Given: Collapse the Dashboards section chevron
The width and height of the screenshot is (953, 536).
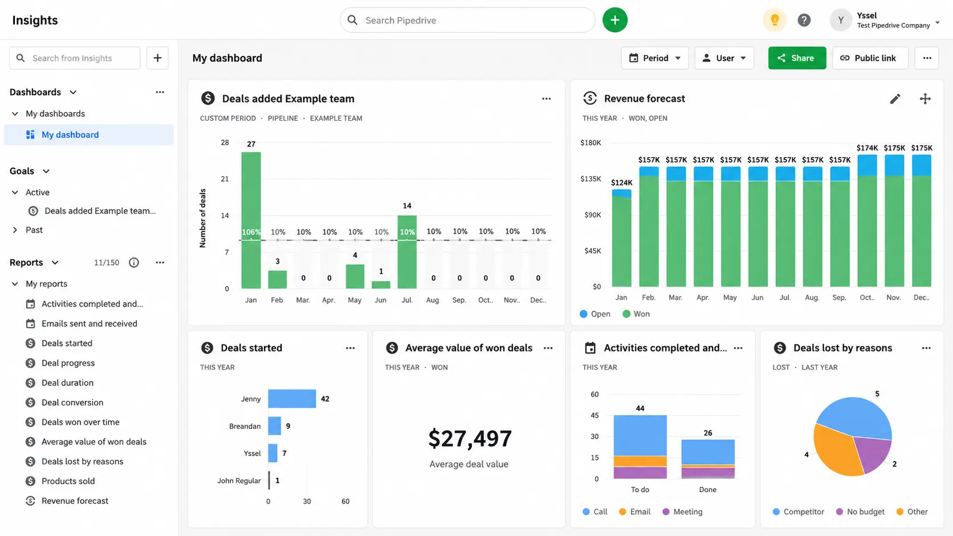Looking at the screenshot, I should tap(73, 92).
